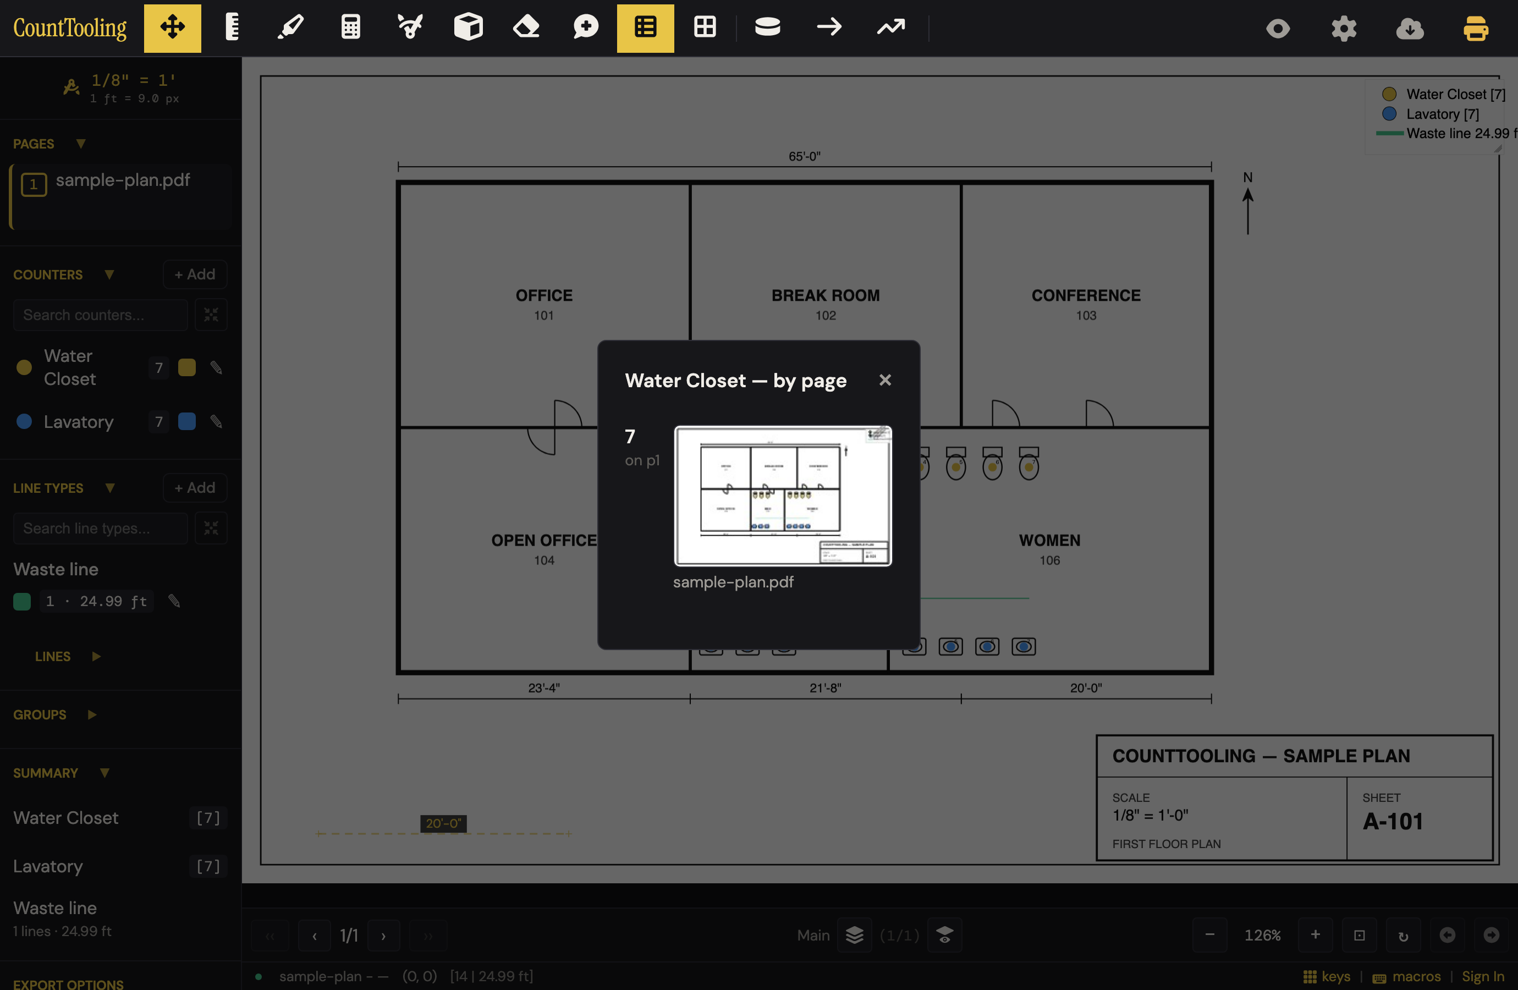
Task: Zoom out with minus button
Action: pos(1209,935)
